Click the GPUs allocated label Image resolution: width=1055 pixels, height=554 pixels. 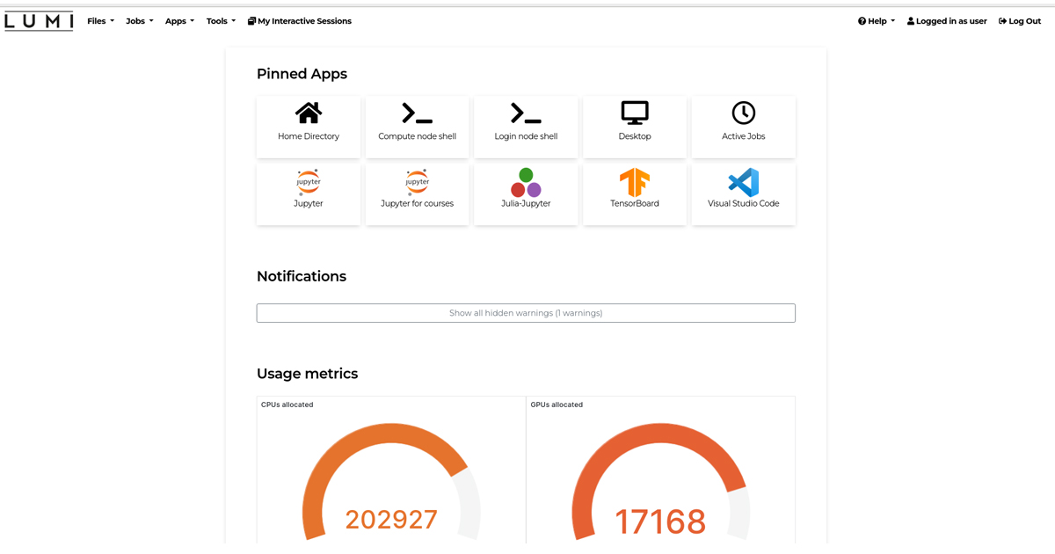coord(557,405)
